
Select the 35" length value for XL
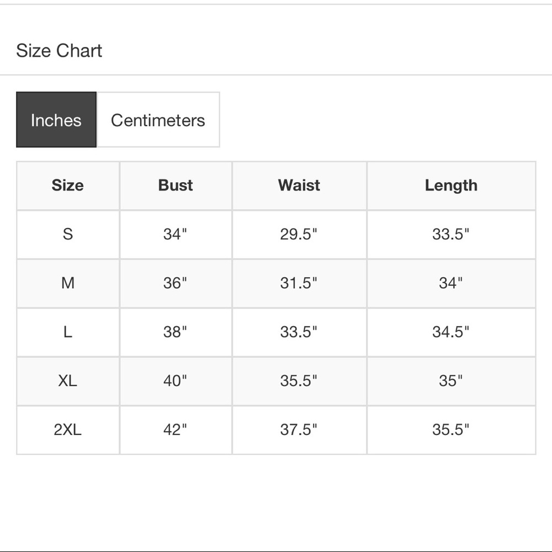[450, 381]
